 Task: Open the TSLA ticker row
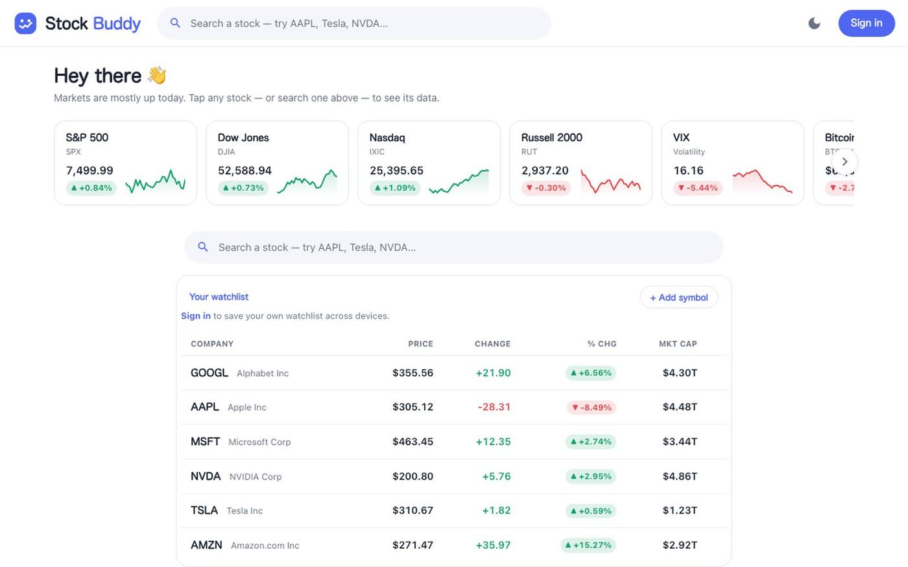pyautogui.click(x=454, y=511)
